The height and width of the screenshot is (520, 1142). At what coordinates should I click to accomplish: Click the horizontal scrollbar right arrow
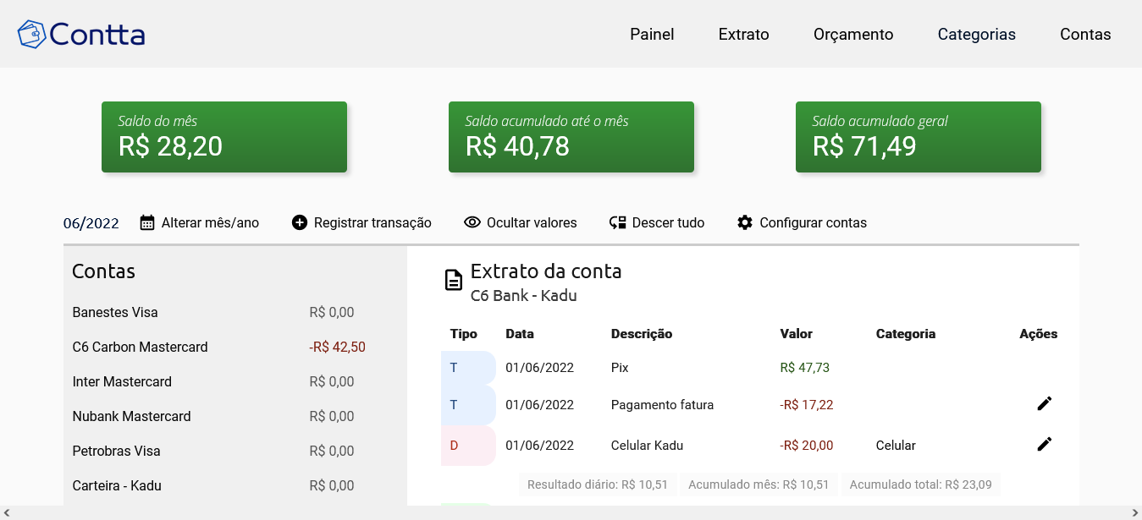tap(1135, 513)
